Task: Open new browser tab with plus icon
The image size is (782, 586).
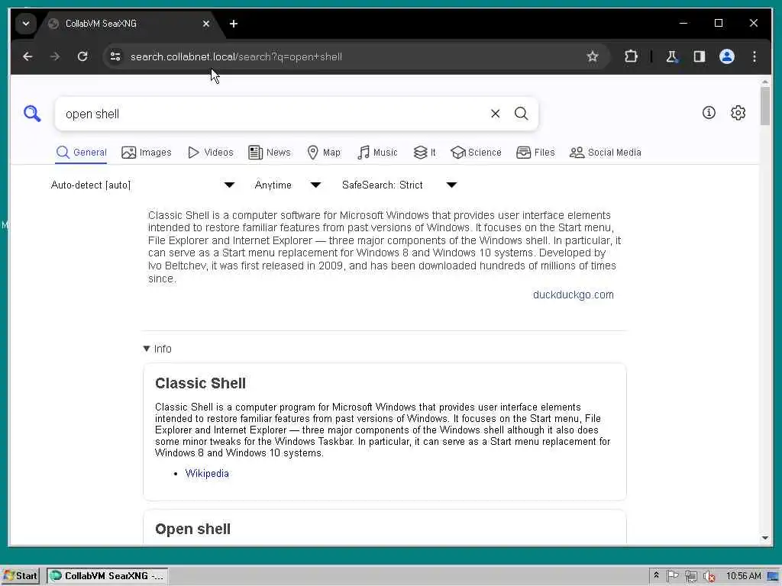Action: pyautogui.click(x=234, y=24)
